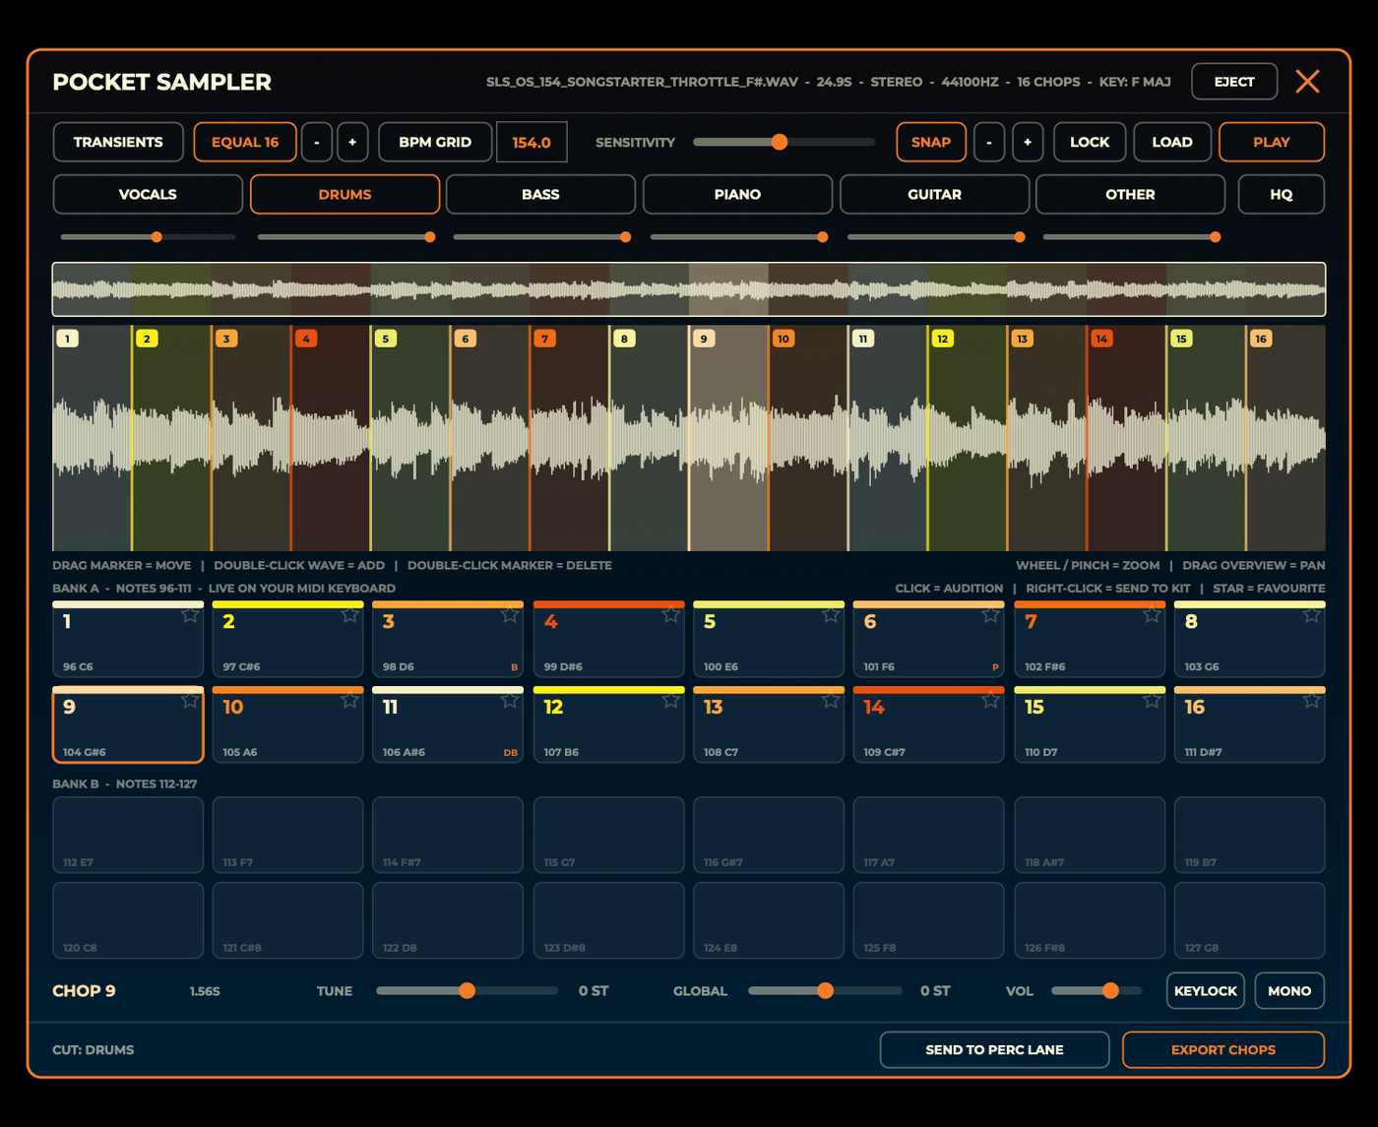Click waveform marker 14
Viewport: 1378px width, 1127px height.
click(1101, 339)
